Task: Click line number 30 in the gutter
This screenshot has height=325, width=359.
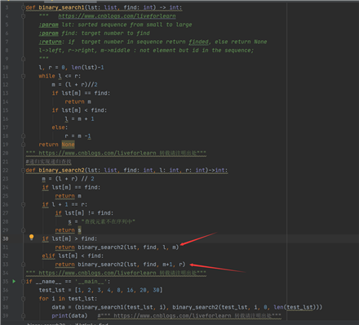Action: (6, 238)
